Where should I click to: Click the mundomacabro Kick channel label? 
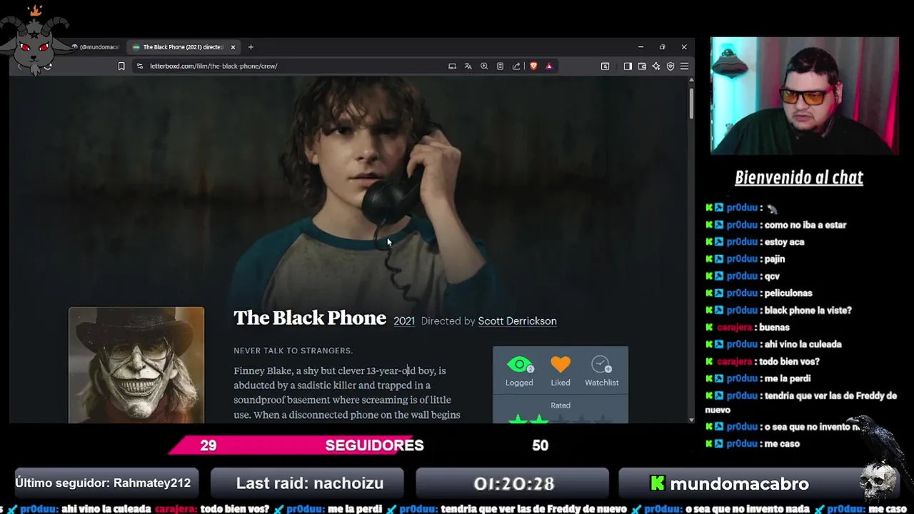tap(729, 483)
